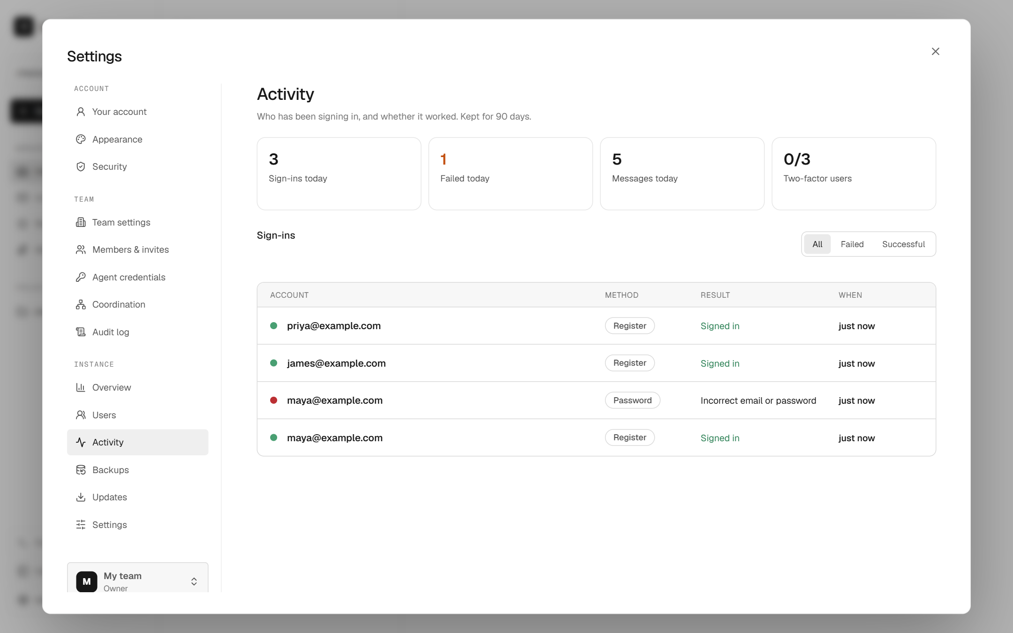The width and height of the screenshot is (1013, 633).
Task: Expand the My team switcher chevrons
Action: (x=194, y=581)
